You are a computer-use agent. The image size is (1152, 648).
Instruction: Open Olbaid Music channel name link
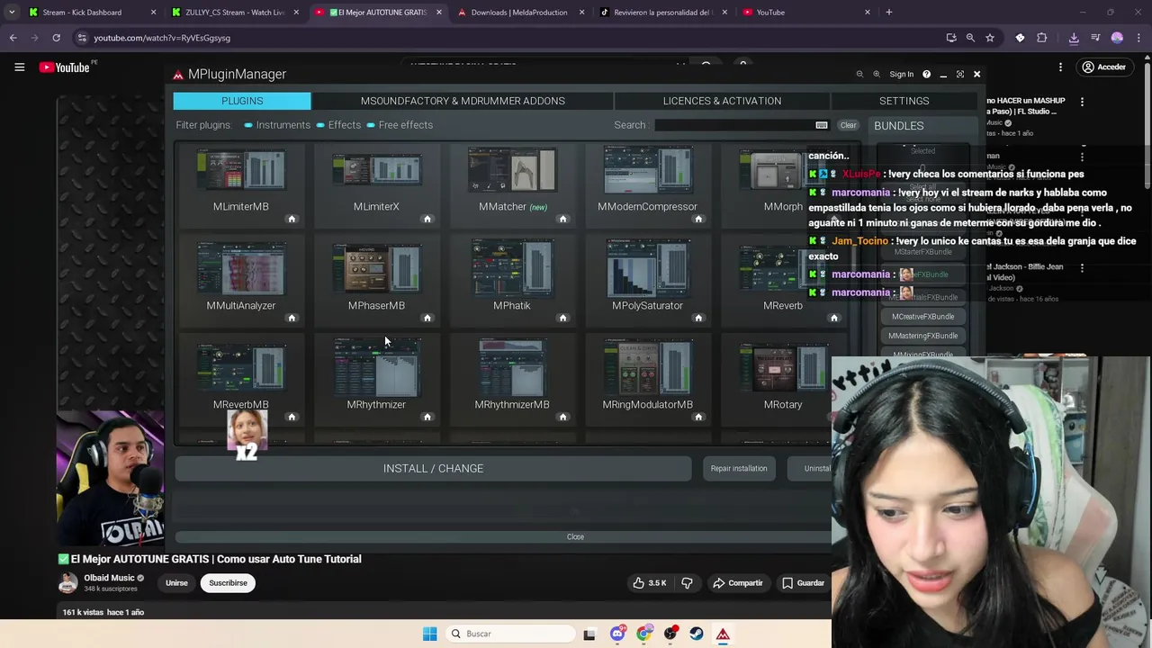click(109, 578)
